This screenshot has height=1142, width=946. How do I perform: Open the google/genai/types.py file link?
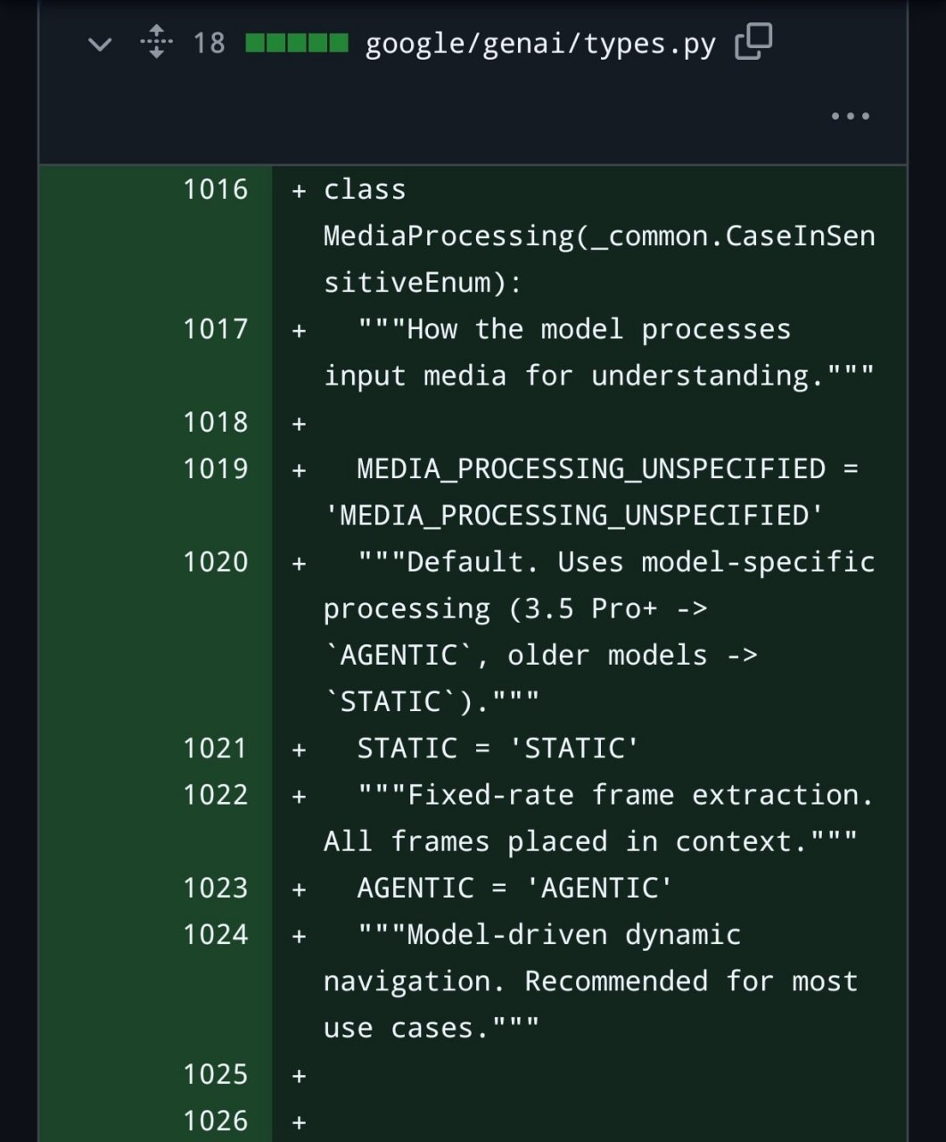tap(540, 44)
